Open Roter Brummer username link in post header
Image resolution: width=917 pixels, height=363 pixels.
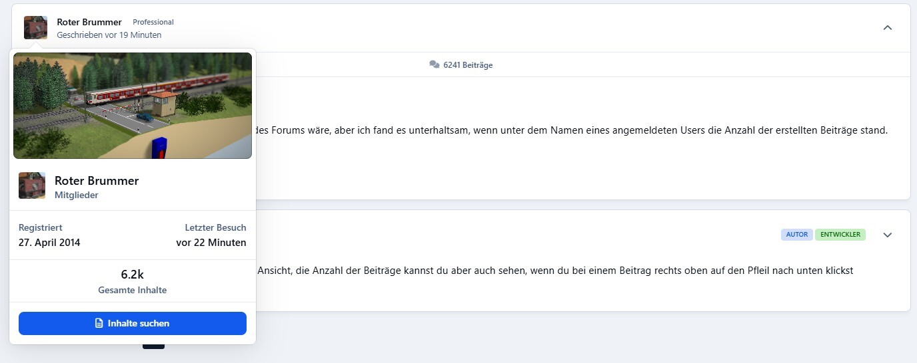click(x=89, y=22)
